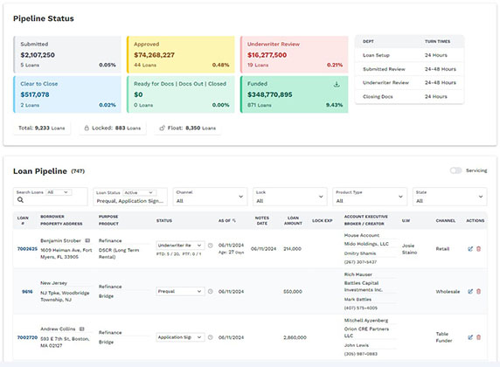This screenshot has height=367, width=500.
Task: Select the Closing Docs turn time row
Action: (x=409, y=97)
